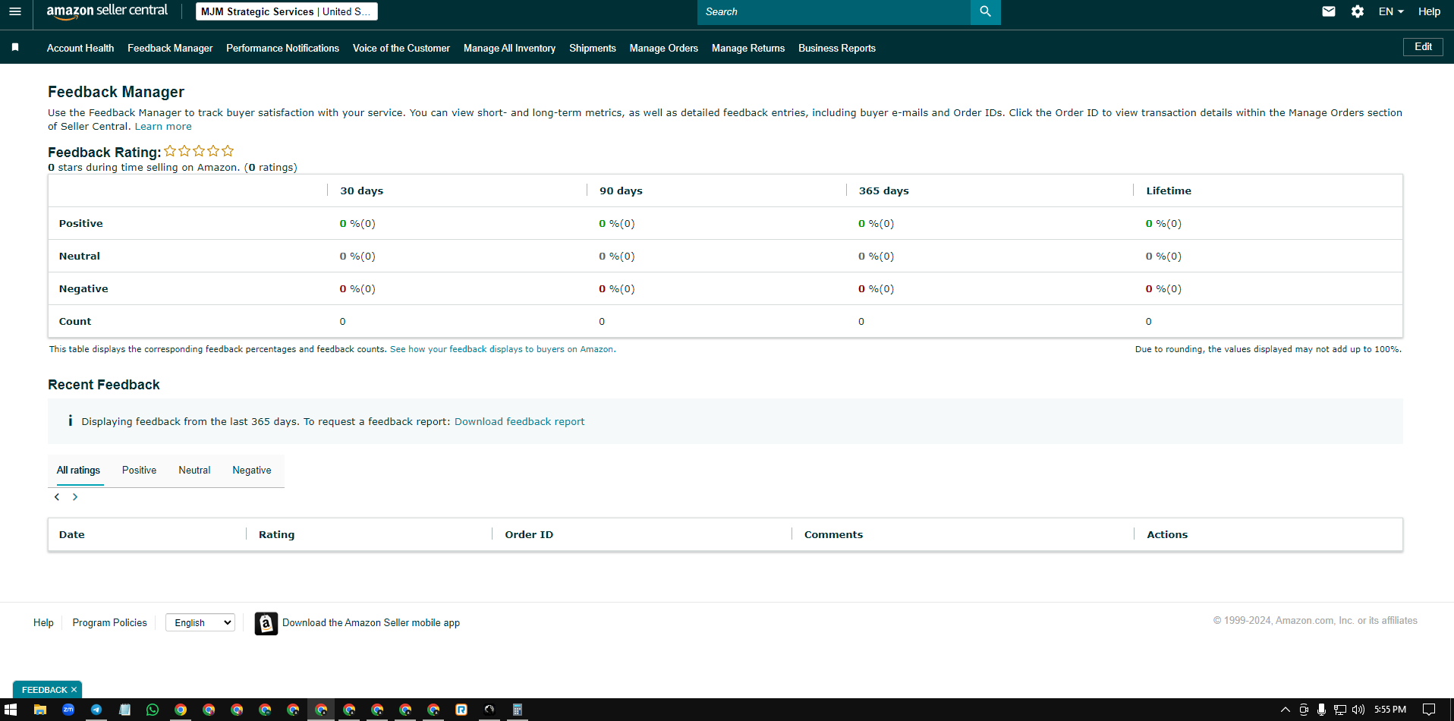Click the Date column header
1454x721 pixels.
(x=72, y=534)
